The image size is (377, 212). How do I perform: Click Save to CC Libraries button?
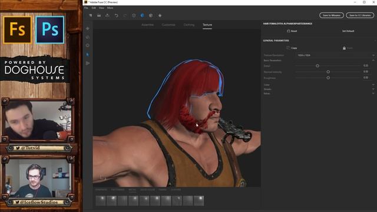click(360, 15)
